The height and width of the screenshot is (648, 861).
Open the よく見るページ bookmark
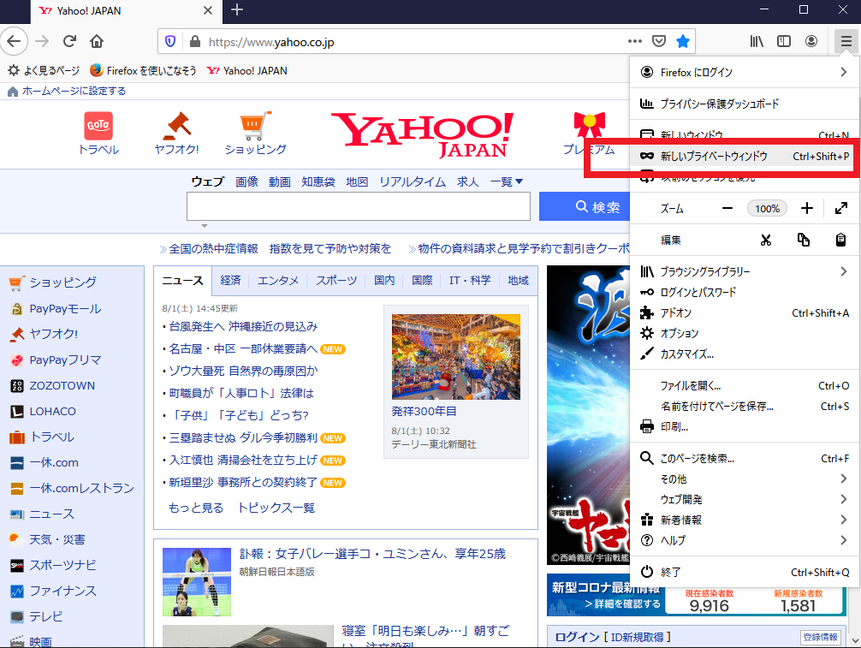pyautogui.click(x=44, y=70)
